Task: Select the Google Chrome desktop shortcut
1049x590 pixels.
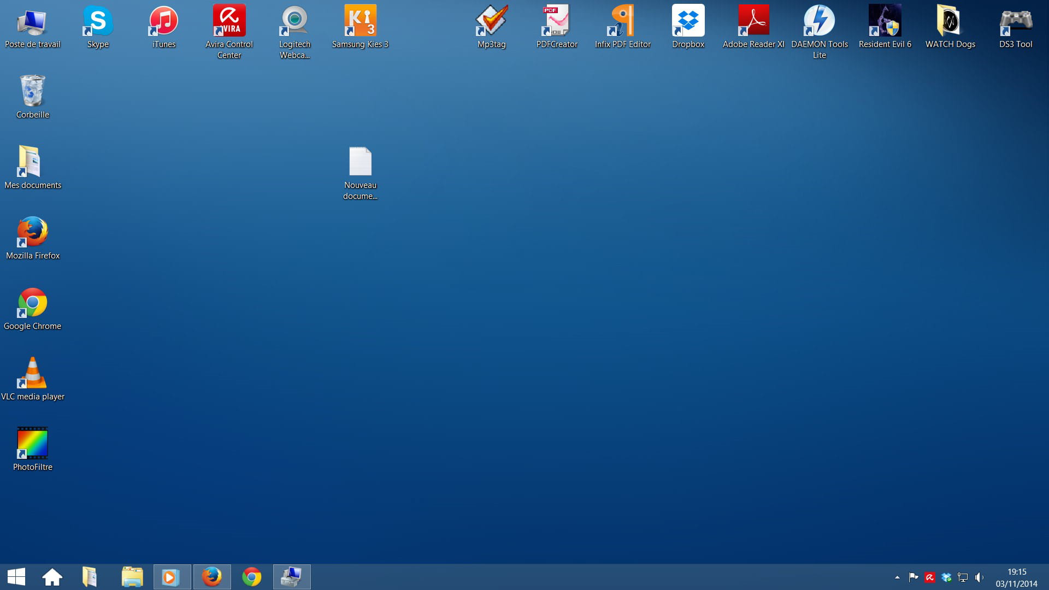Action: (x=32, y=309)
